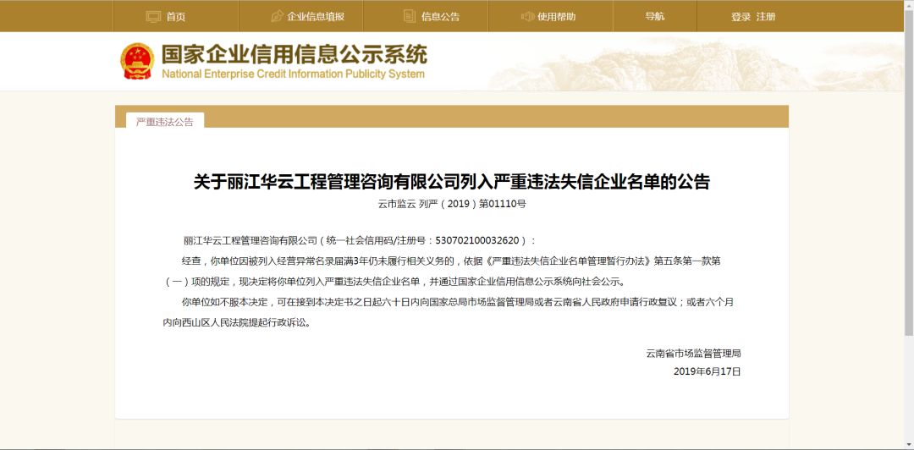The width and height of the screenshot is (914, 450).
Task: Click the paragraph starting with 经查，你单位
Action: (x=443, y=271)
